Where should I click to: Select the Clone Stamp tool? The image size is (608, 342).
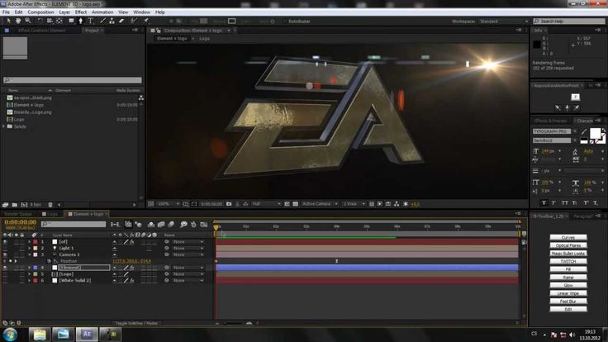pyautogui.click(x=112, y=21)
